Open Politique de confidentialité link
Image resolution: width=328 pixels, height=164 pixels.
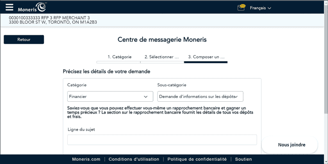click(197, 159)
